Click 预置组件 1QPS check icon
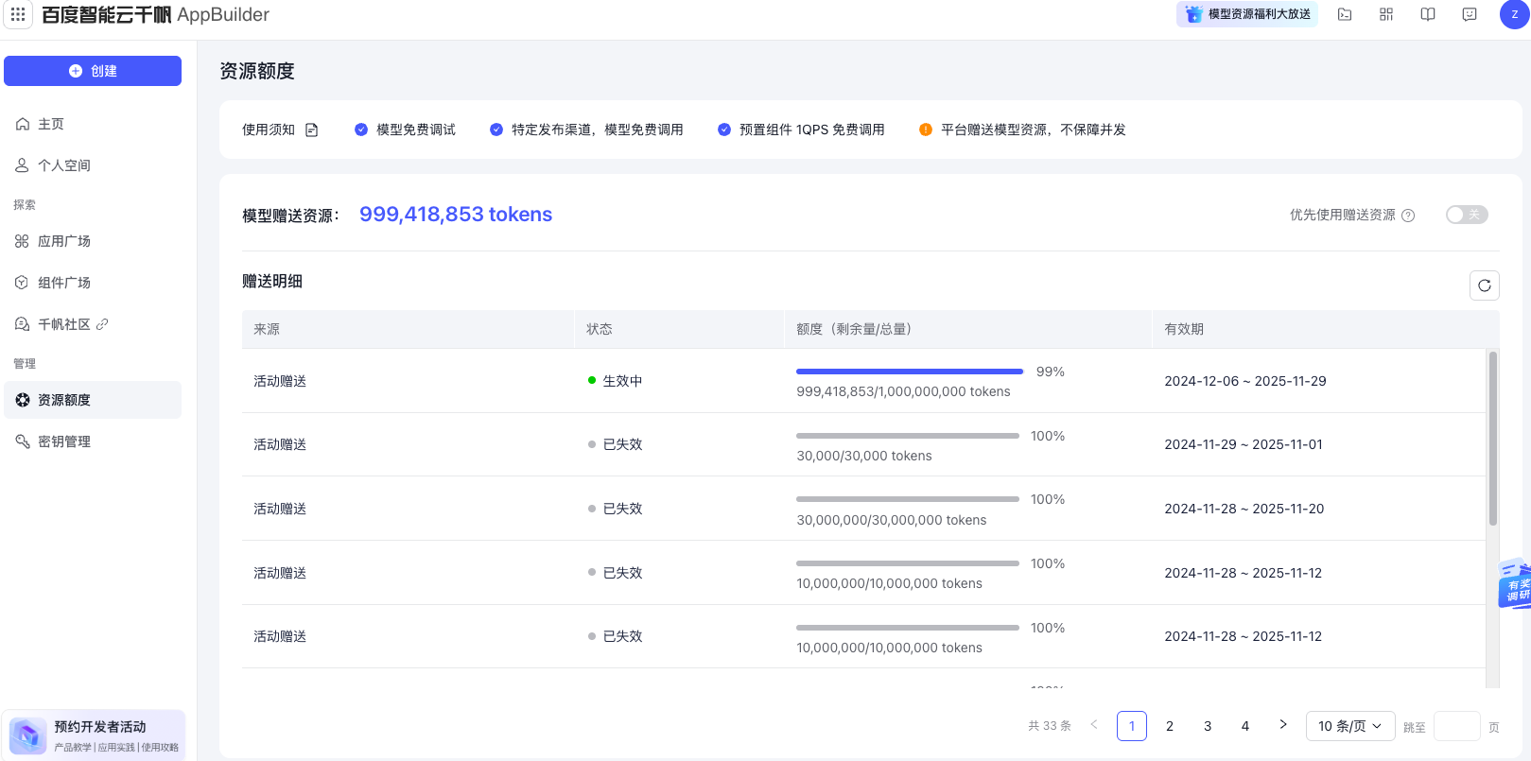 pos(724,130)
